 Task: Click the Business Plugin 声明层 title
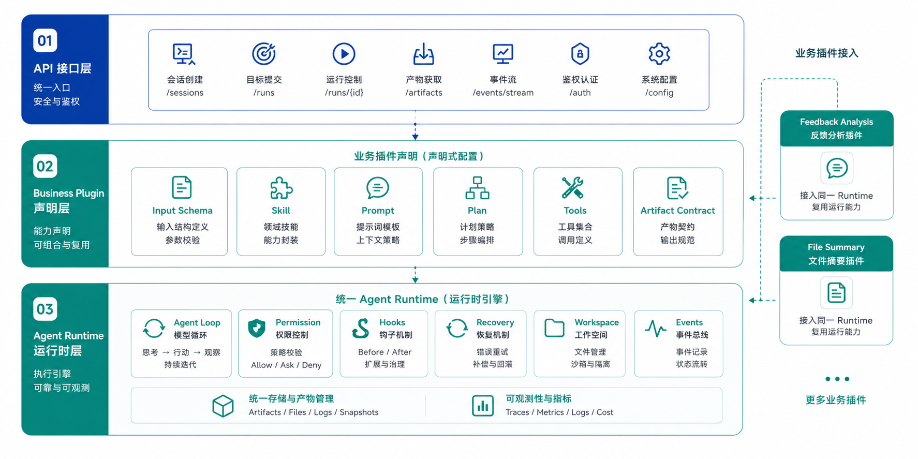click(x=68, y=200)
